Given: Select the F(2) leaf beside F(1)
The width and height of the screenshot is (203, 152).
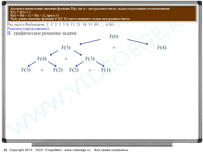Looking at the screenshot, I should pyautogui.click(x=74, y=70).
